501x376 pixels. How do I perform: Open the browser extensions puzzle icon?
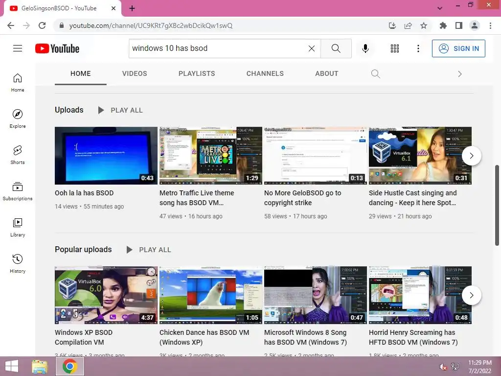pyautogui.click(x=443, y=25)
